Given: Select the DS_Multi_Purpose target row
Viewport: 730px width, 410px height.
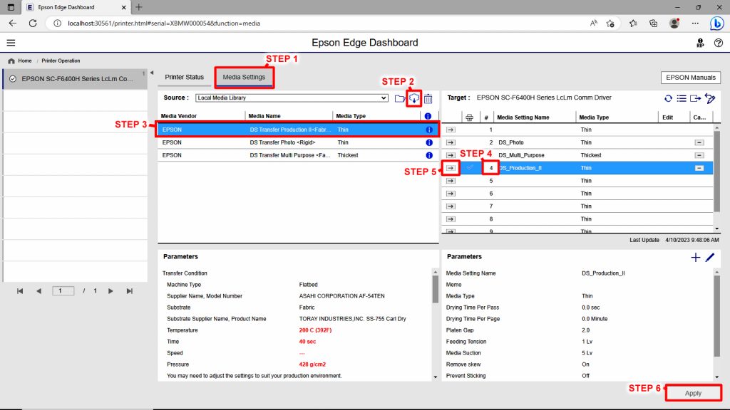Looking at the screenshot, I should (x=577, y=155).
